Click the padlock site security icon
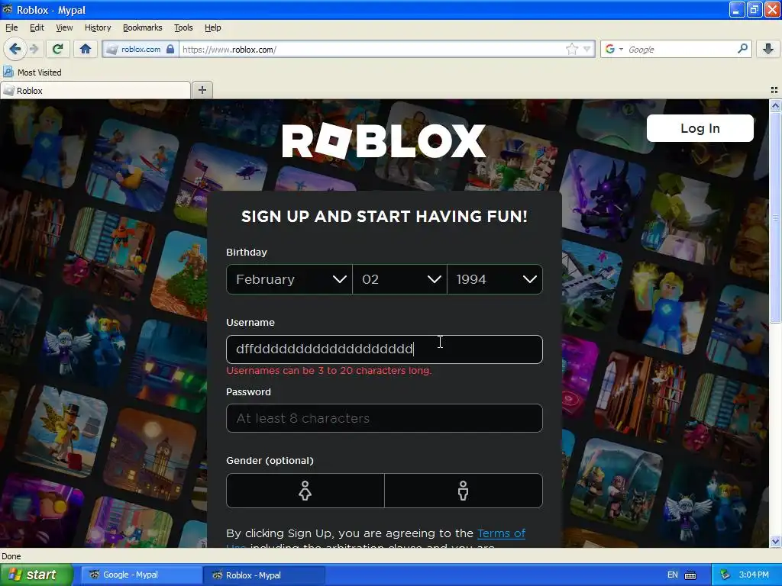The image size is (782, 586). coord(170,49)
